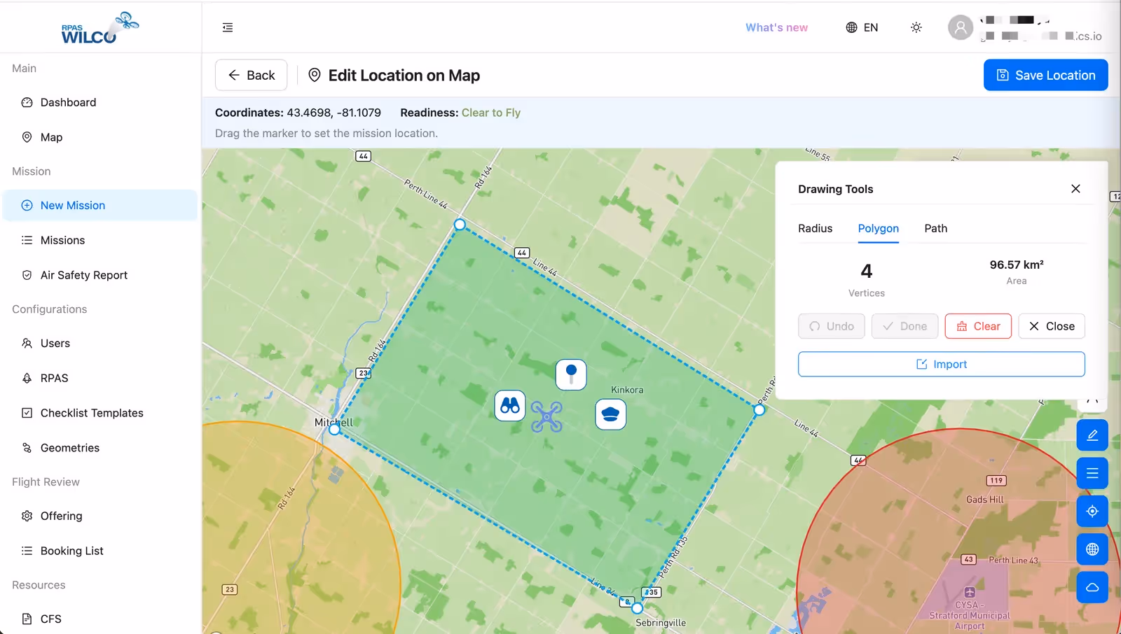Image resolution: width=1121 pixels, height=634 pixels.
Task: Open Air Safety Report
Action: pos(100,275)
